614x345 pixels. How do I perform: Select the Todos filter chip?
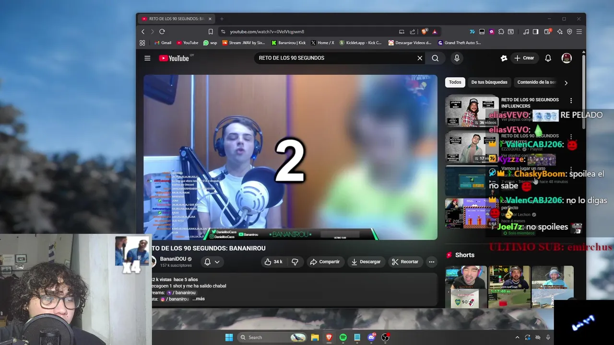(x=455, y=82)
